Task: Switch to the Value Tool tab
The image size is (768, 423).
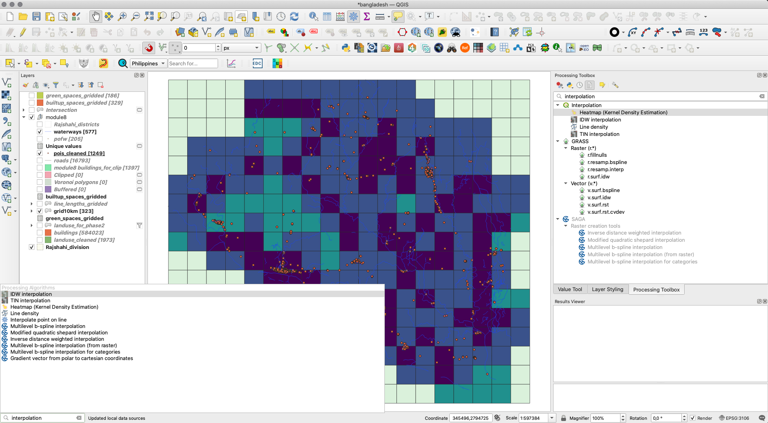Action: 570,289
